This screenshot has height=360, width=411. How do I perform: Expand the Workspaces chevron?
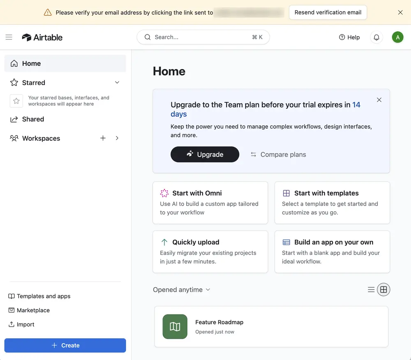(117, 138)
